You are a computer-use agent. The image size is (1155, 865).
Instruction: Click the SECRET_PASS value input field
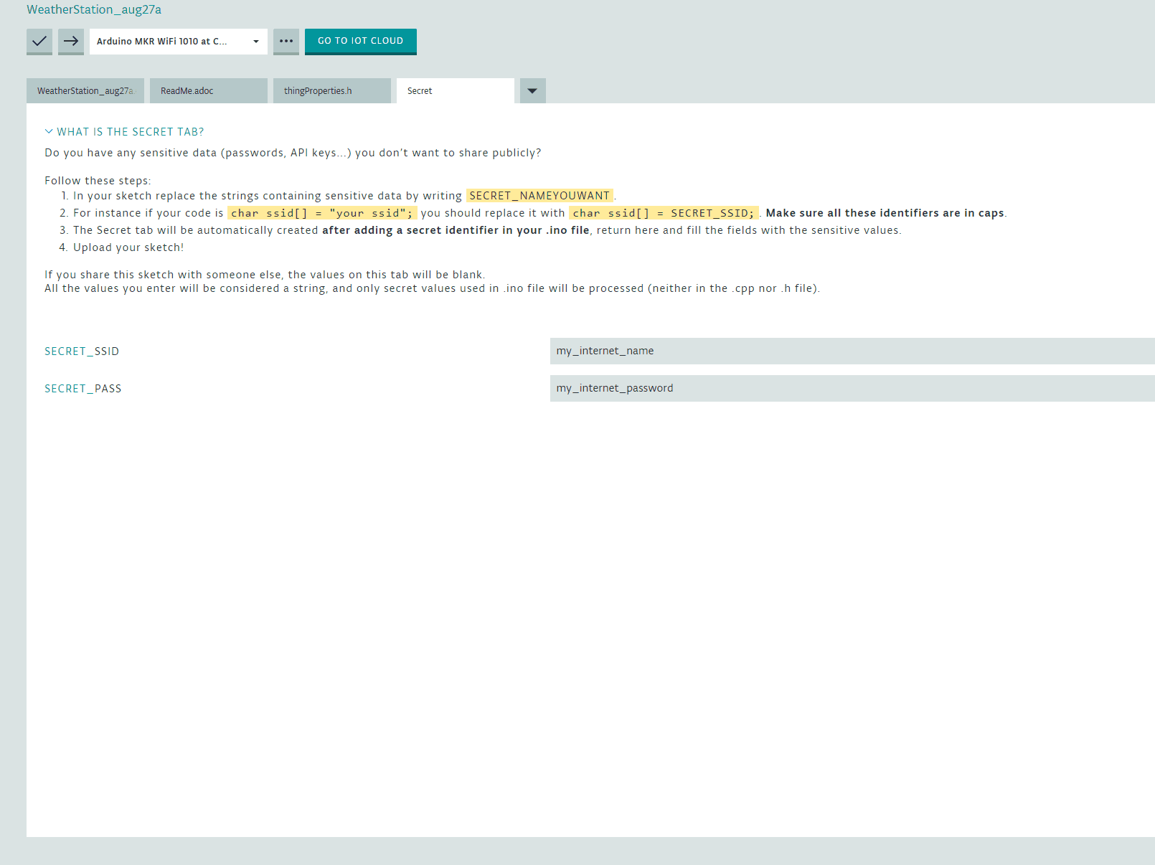[x=852, y=388]
